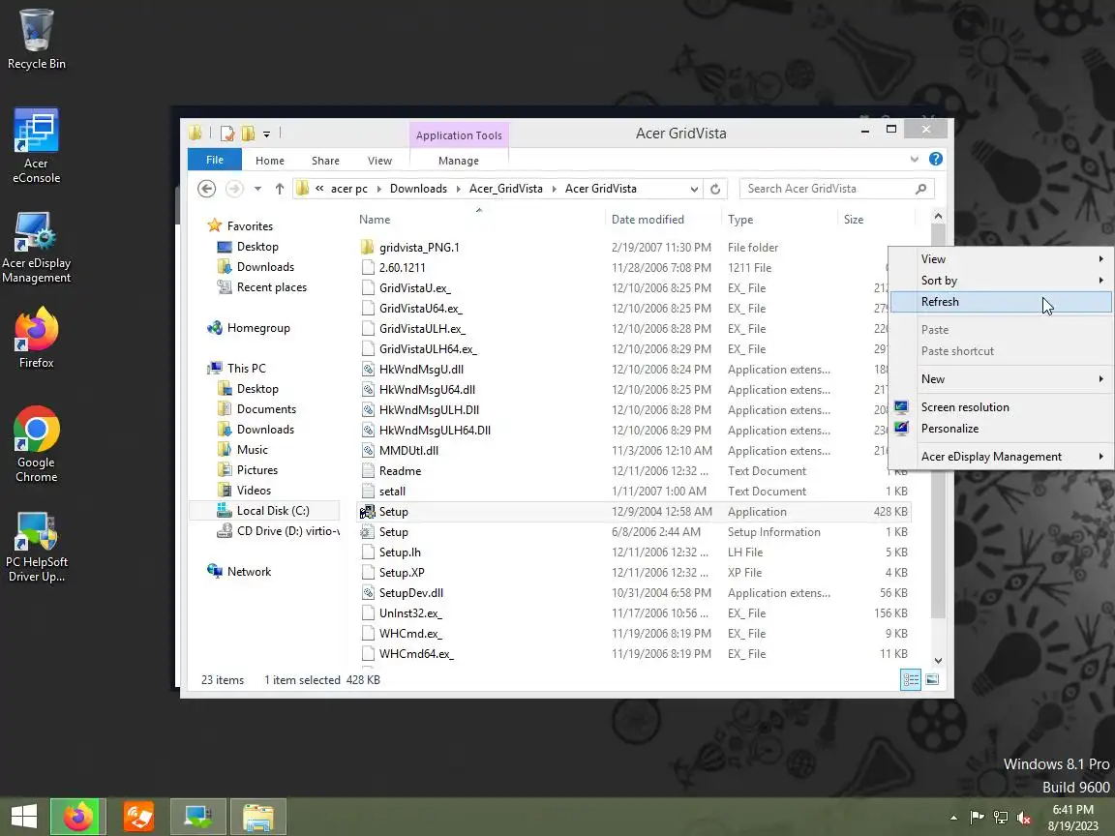
Task: Choose Refresh from the context menu
Action: [x=1001, y=302]
